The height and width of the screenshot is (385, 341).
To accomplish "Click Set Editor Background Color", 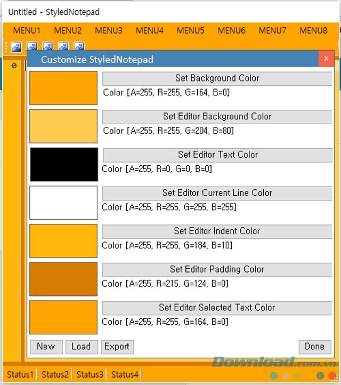I will pyautogui.click(x=217, y=116).
